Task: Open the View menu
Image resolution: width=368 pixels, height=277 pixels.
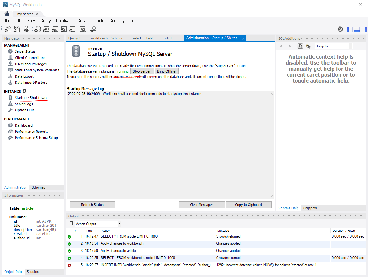Action: pyautogui.click(x=31, y=21)
